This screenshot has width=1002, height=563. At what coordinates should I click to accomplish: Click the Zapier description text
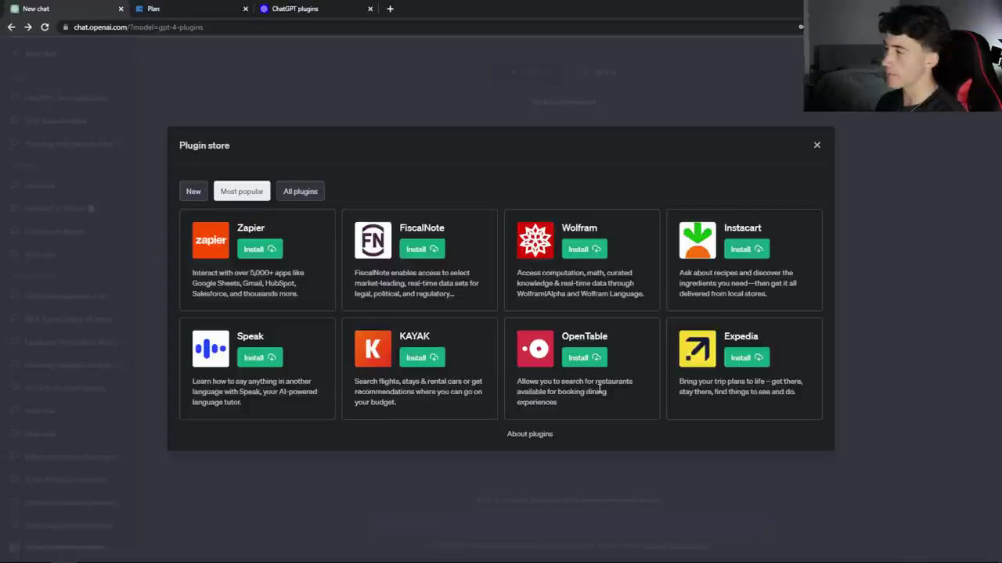pyautogui.click(x=248, y=283)
